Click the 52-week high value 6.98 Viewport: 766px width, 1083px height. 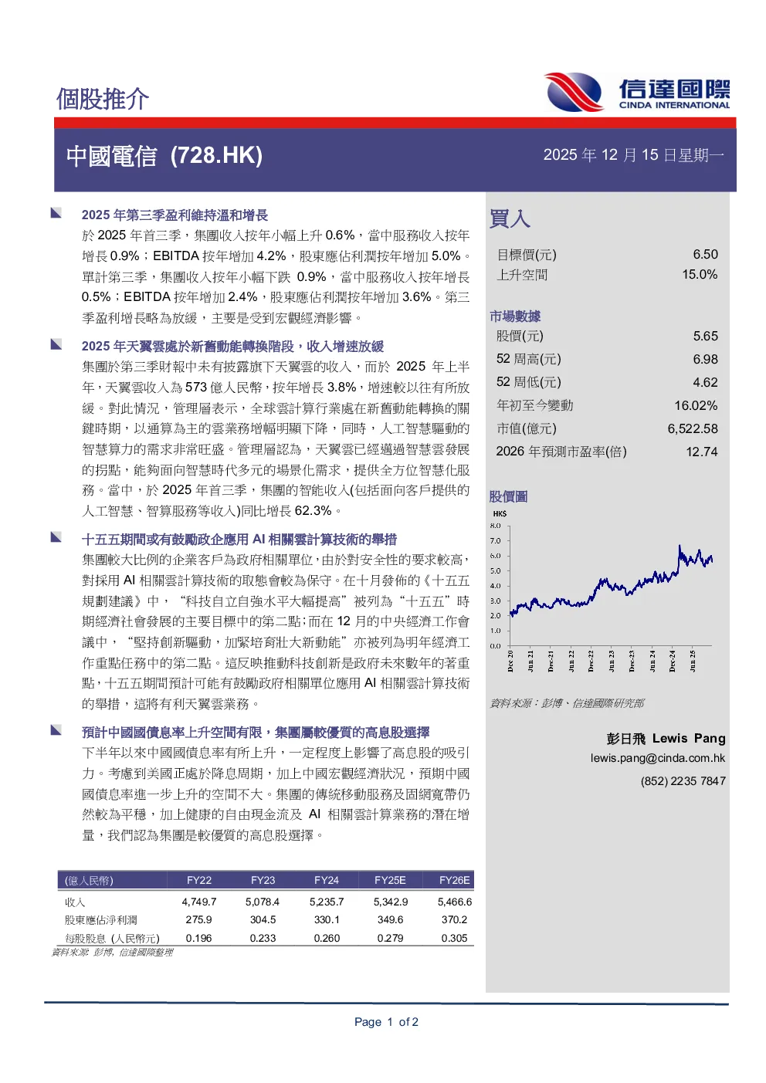tap(705, 359)
